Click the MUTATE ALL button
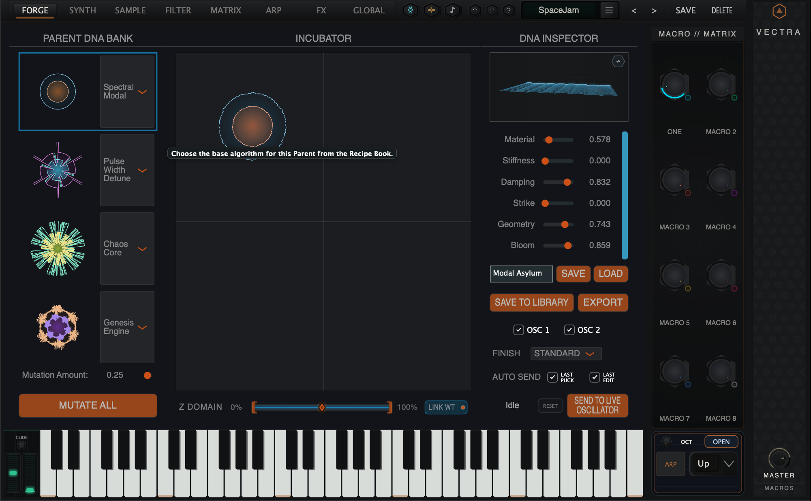 click(x=88, y=405)
